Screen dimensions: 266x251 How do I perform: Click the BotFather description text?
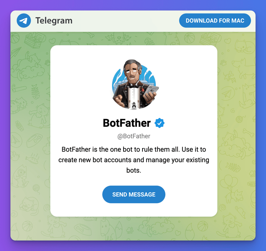tap(134, 160)
